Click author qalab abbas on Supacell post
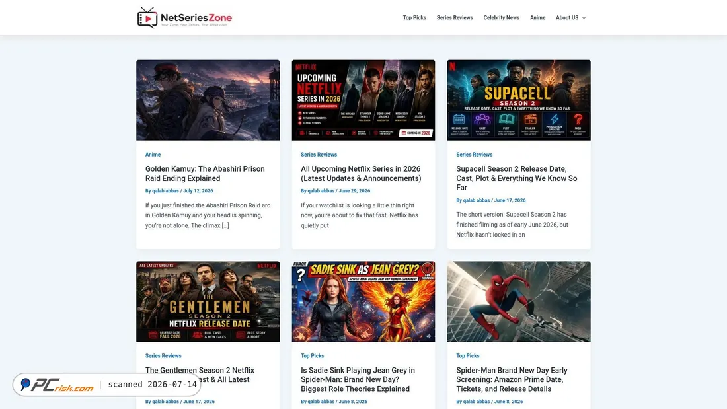The image size is (727, 409). pyautogui.click(x=476, y=200)
